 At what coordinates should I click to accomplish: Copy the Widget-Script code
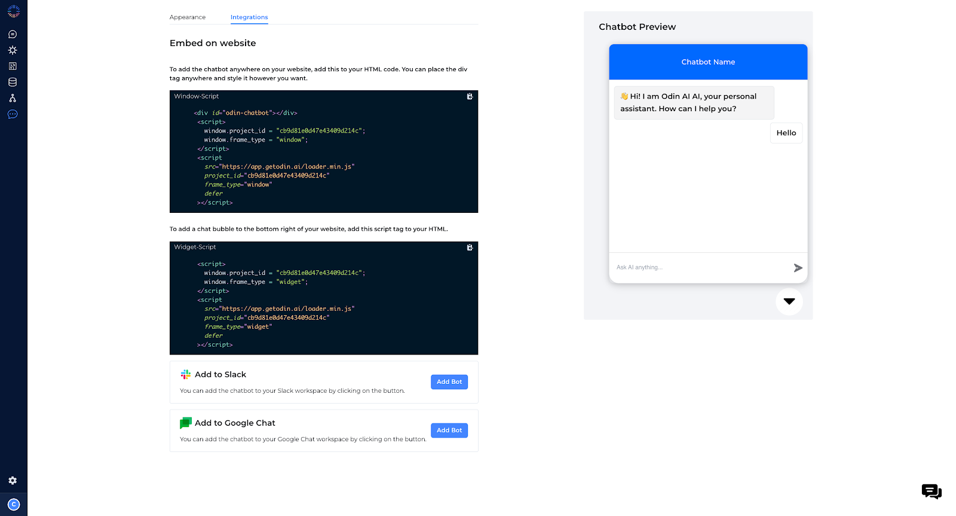(470, 248)
